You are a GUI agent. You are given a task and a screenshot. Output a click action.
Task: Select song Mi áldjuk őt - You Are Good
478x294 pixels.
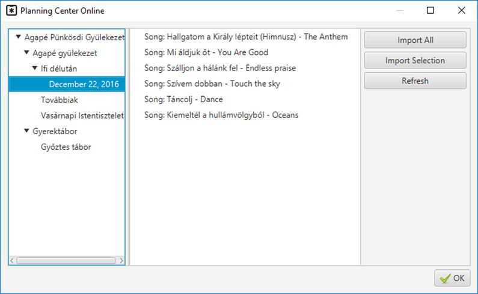point(206,52)
